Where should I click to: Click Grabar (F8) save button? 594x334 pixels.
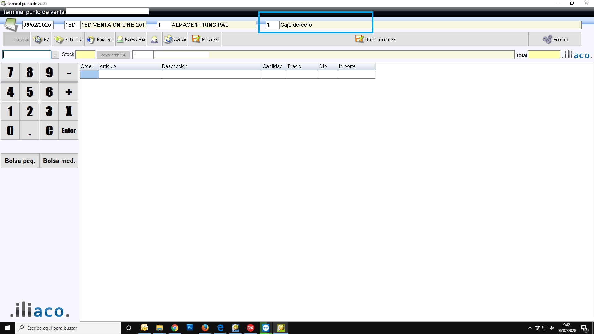click(x=204, y=39)
